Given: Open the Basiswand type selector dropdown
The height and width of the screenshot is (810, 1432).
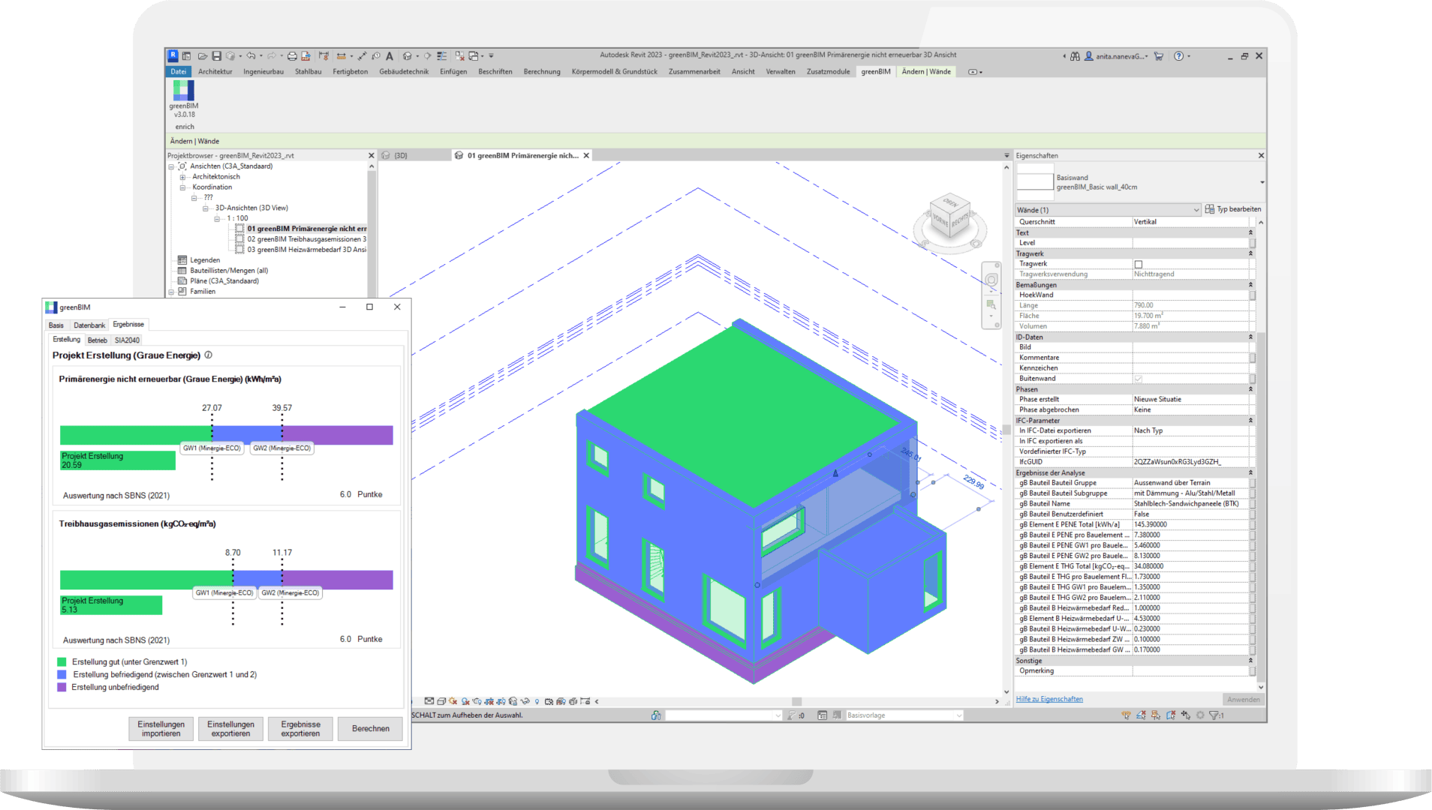Looking at the screenshot, I should click(1262, 182).
